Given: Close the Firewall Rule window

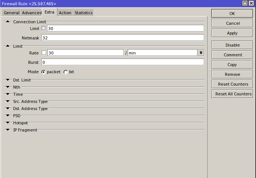Looking at the screenshot, I should point(251,3).
